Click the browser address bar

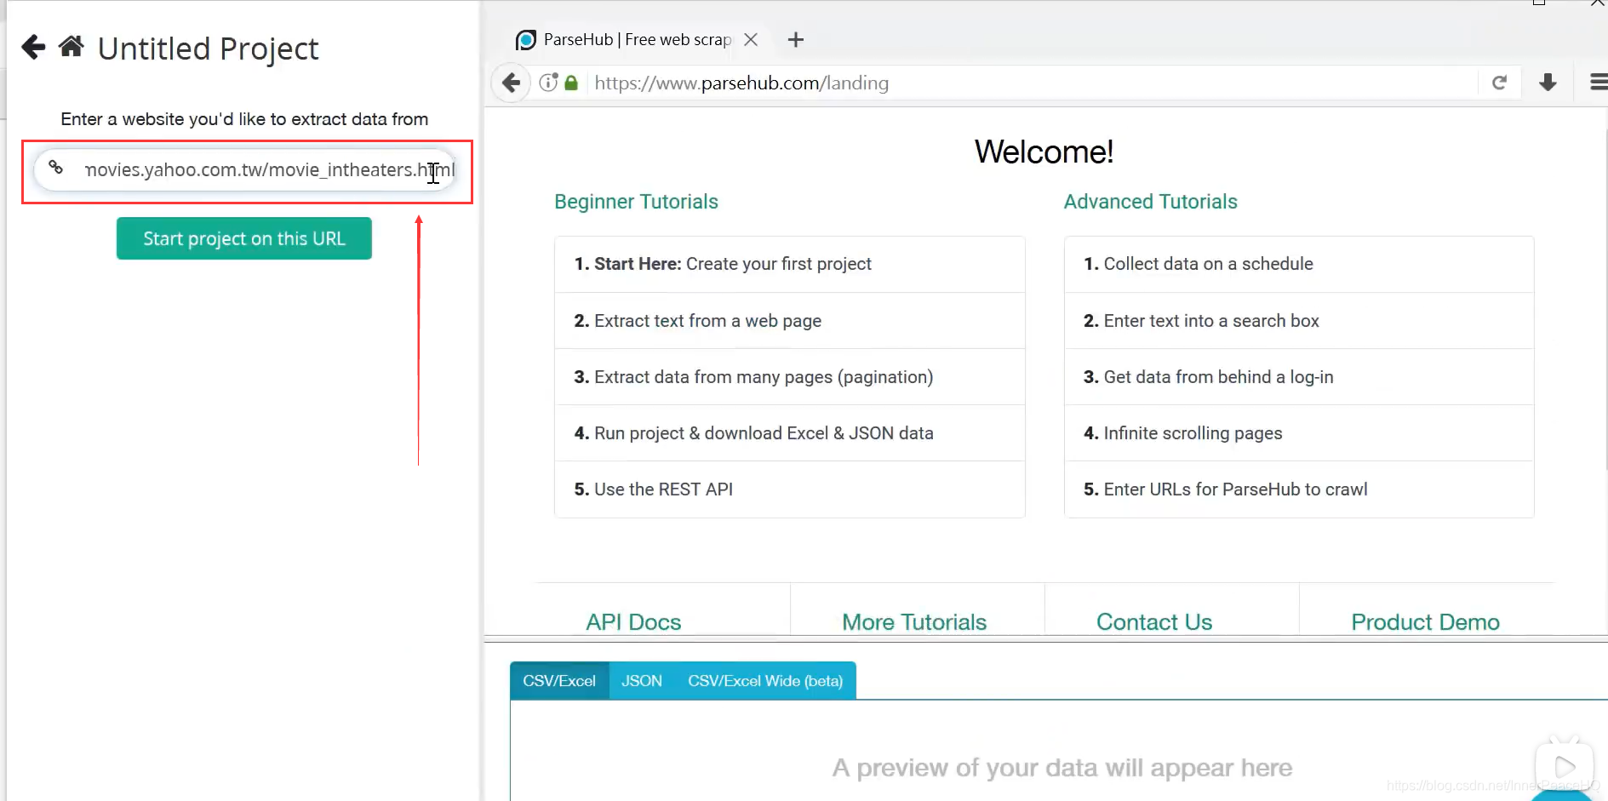click(1032, 83)
